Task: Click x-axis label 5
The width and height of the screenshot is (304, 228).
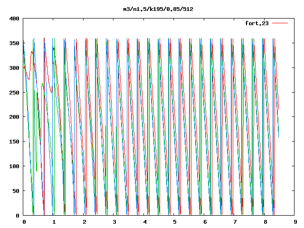Action: point(175,222)
